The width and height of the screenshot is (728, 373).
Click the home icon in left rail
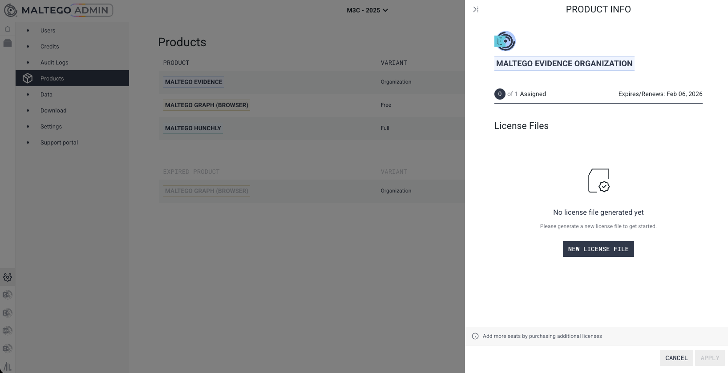click(8, 29)
